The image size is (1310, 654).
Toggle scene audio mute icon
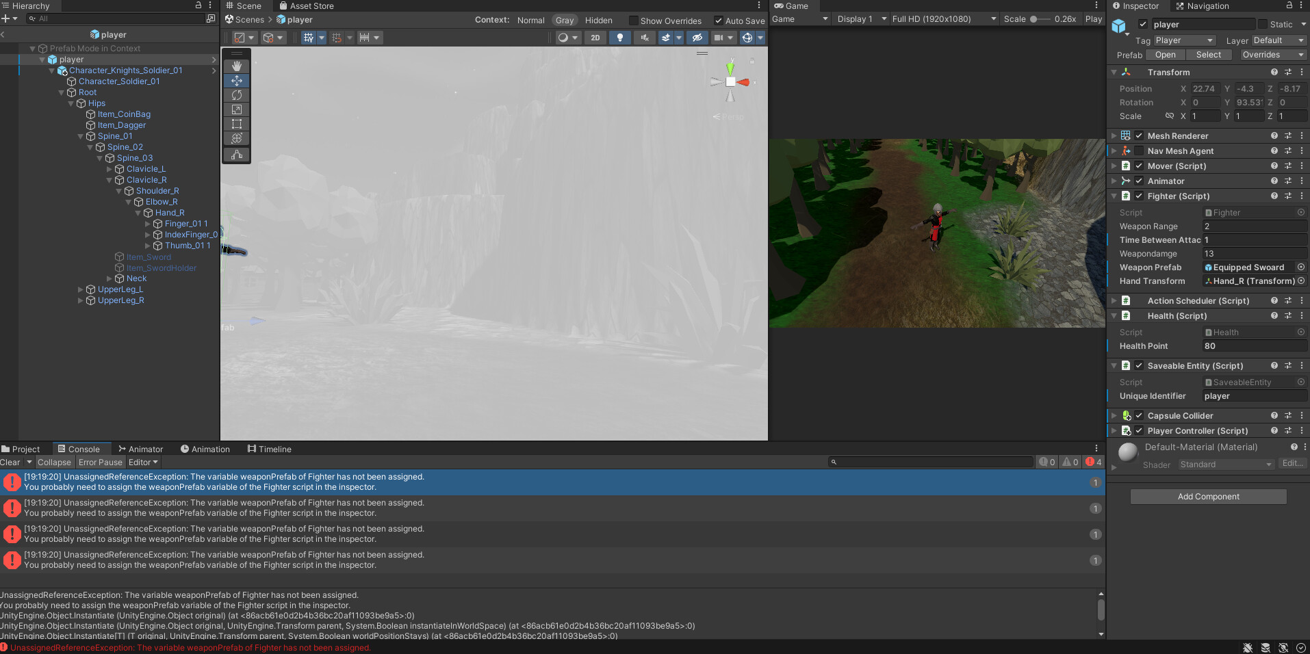click(645, 38)
